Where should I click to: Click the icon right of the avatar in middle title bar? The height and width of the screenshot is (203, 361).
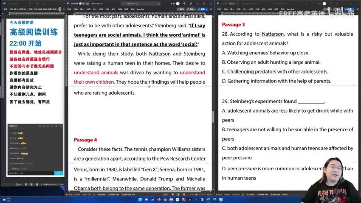click(x=184, y=4)
